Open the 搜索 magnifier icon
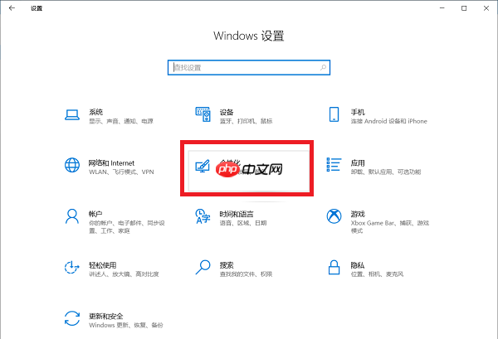The width and height of the screenshot is (498, 339). pyautogui.click(x=203, y=268)
